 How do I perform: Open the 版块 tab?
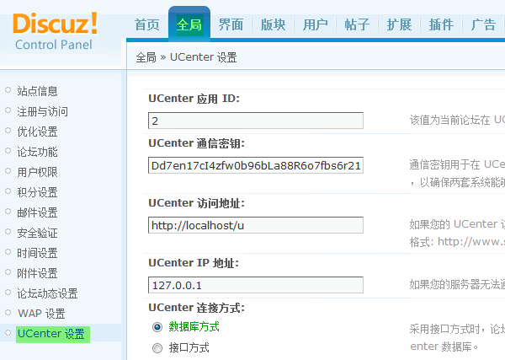pos(274,25)
